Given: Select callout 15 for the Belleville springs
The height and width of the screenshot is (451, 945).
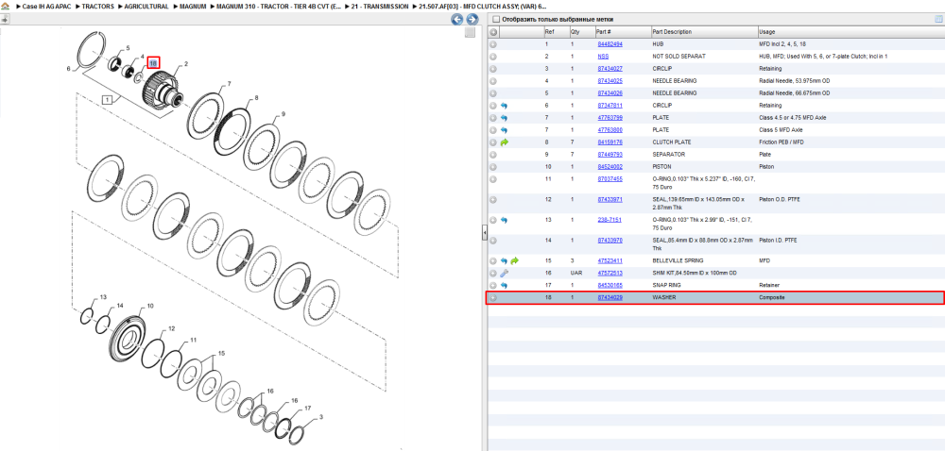Looking at the screenshot, I should coord(221,354).
